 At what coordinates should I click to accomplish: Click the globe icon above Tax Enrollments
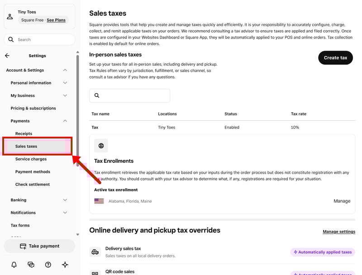pos(101,146)
